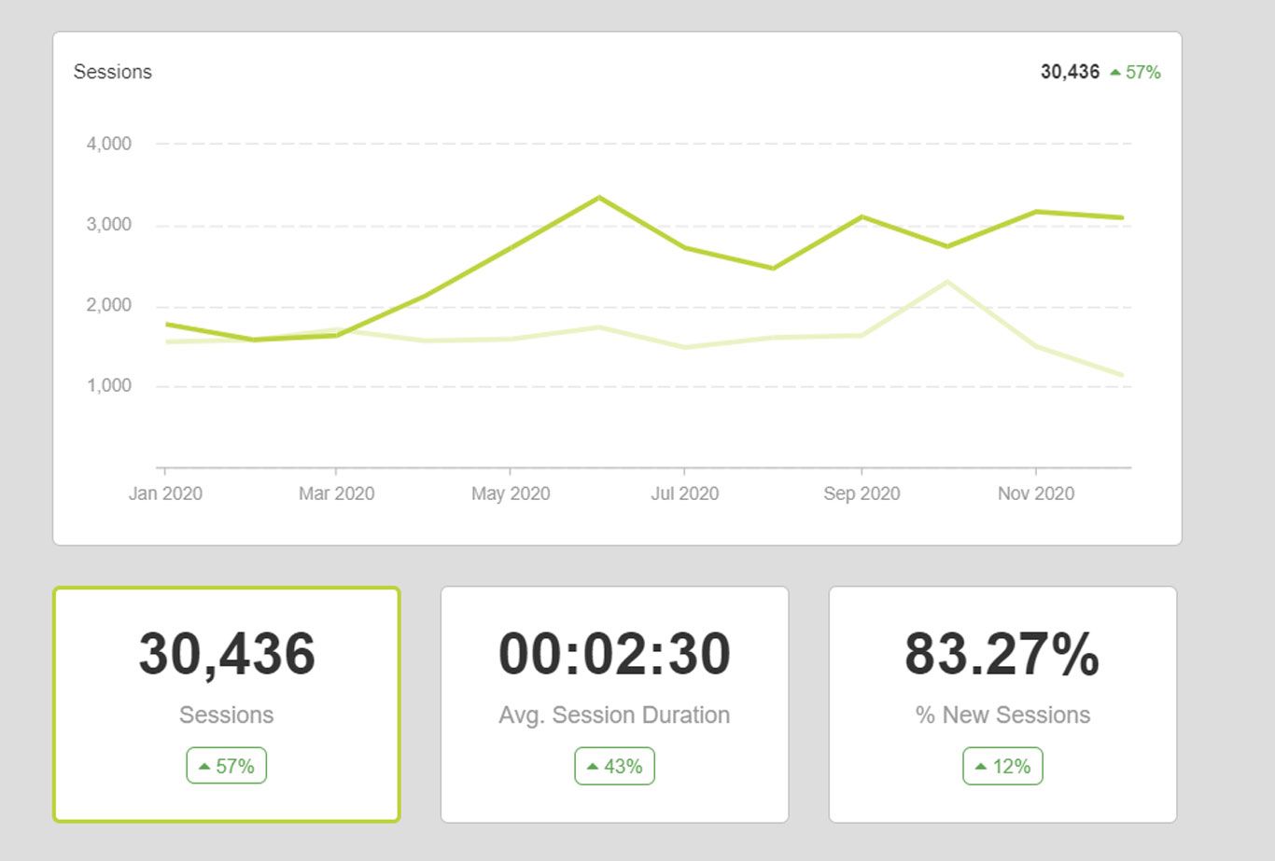Click the Mar 2020 axis label

tap(336, 493)
